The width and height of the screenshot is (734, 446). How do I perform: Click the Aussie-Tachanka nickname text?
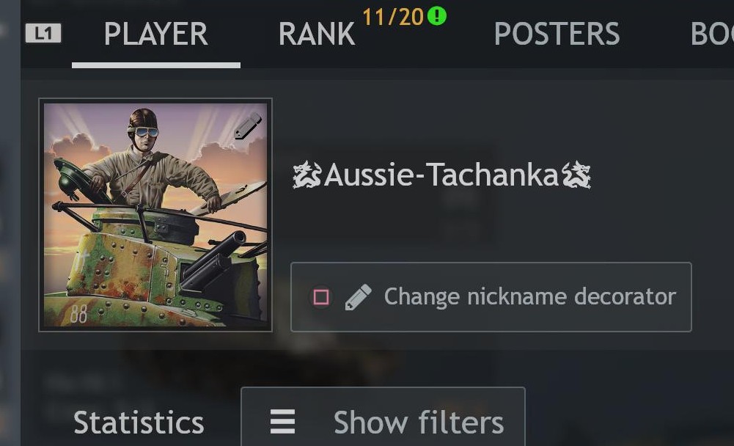pyautogui.click(x=441, y=175)
